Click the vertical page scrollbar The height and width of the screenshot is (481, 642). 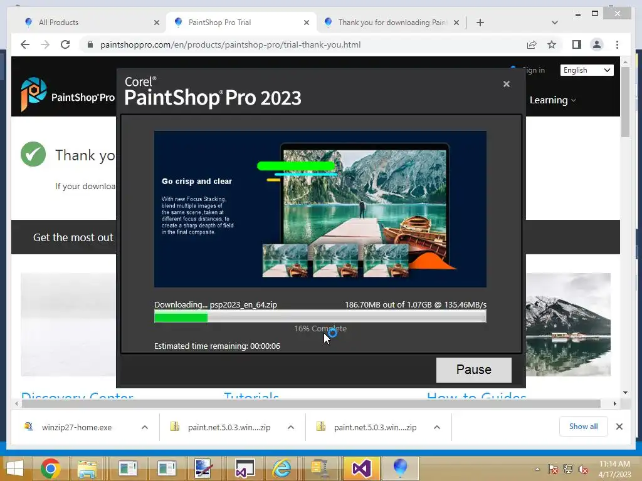625,102
